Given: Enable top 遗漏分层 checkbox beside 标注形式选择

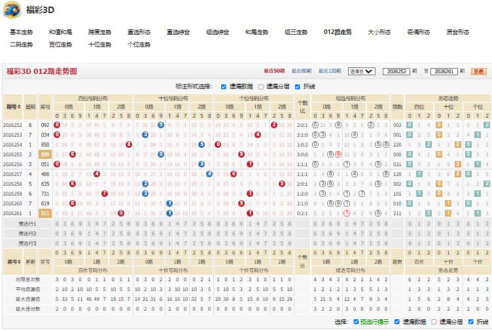Looking at the screenshot, I should [x=261, y=87].
